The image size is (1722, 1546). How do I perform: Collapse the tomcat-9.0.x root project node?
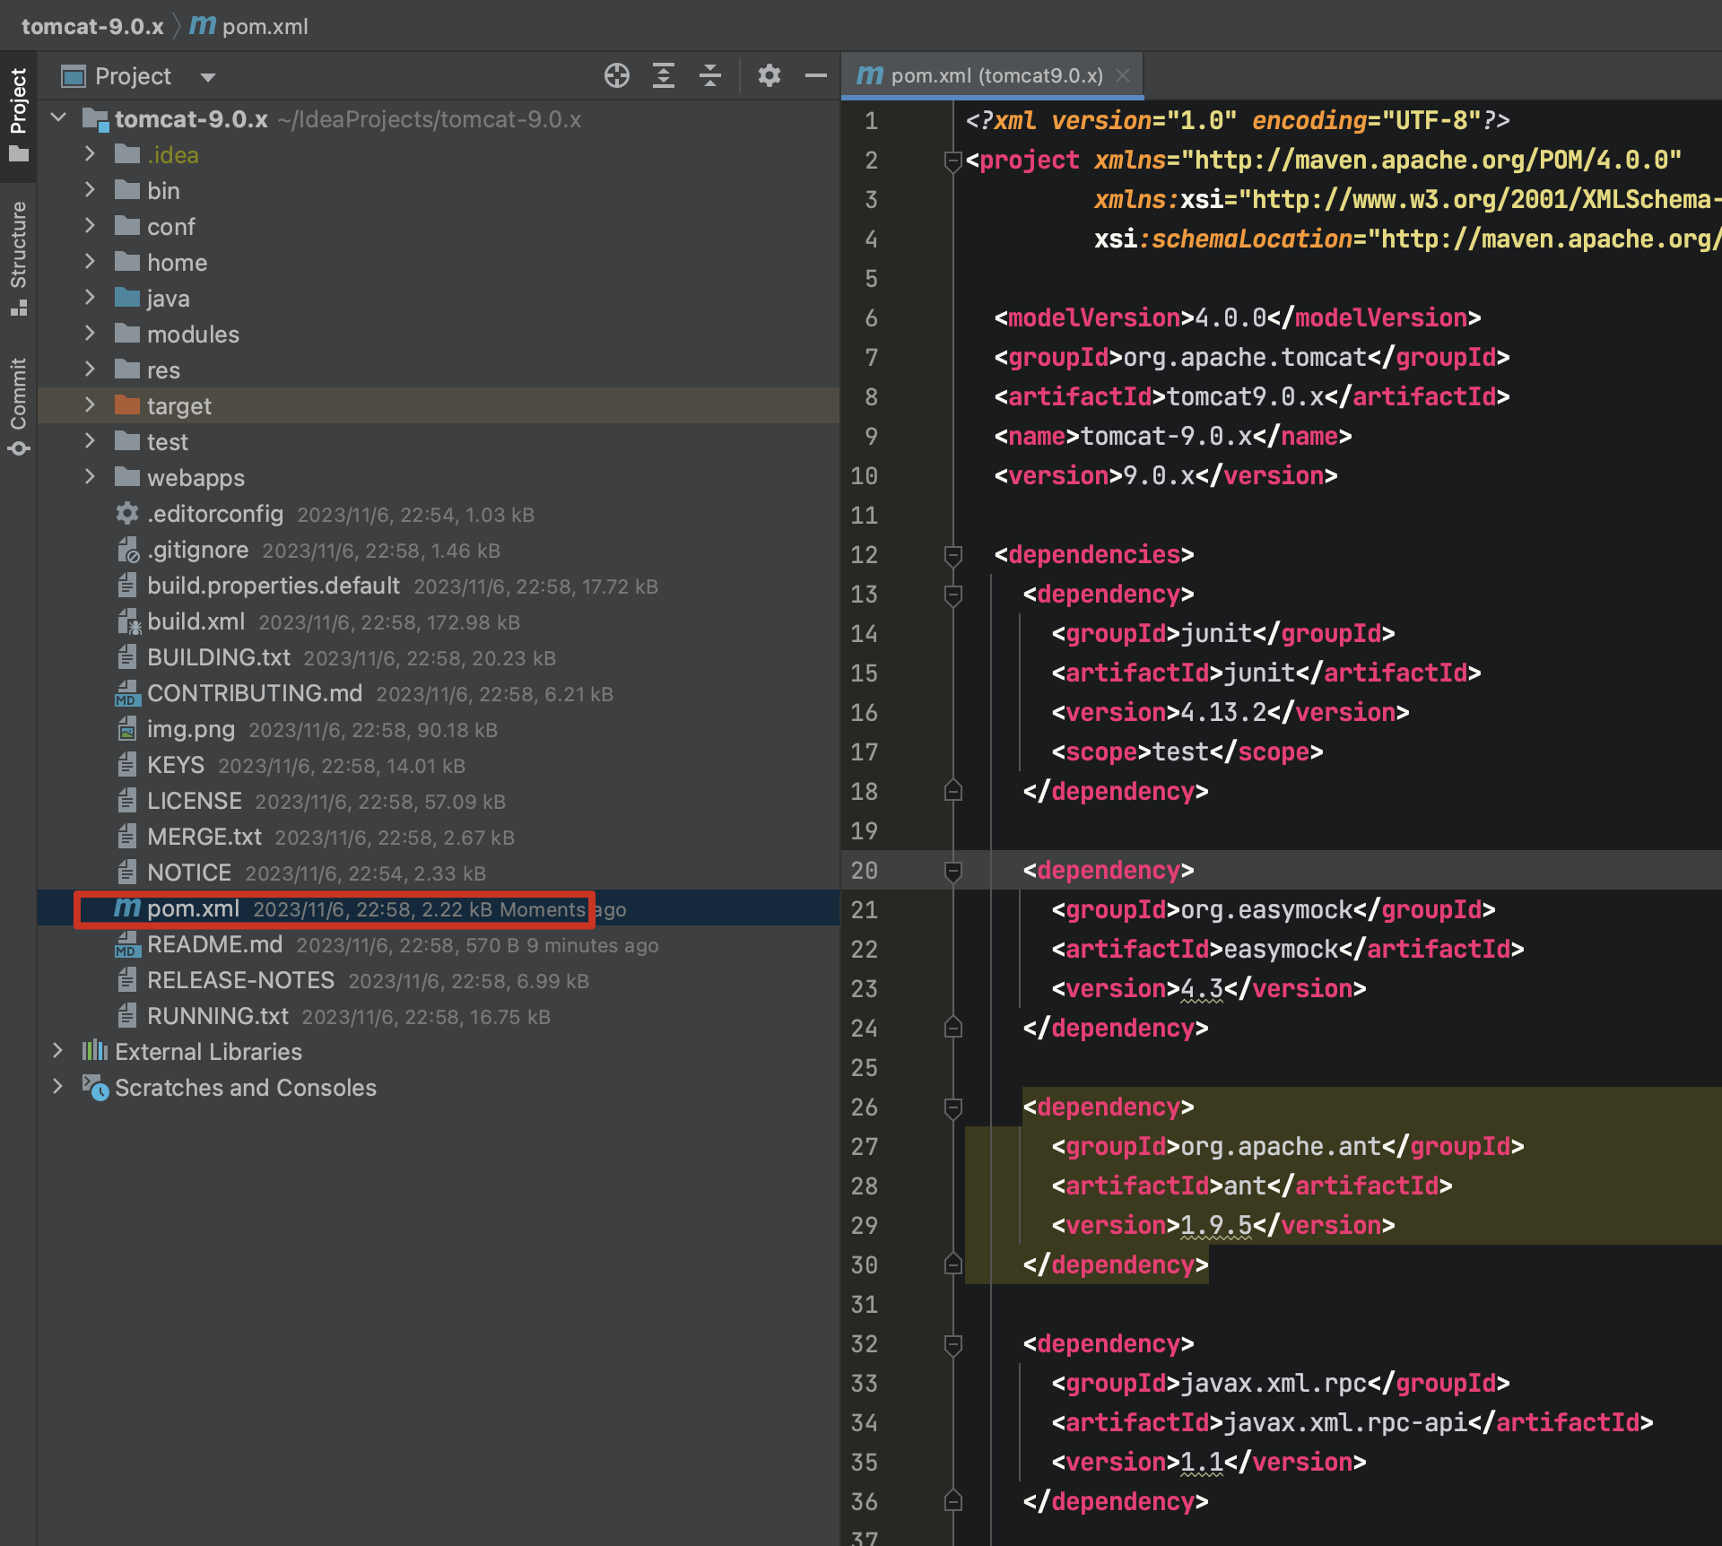(x=59, y=118)
